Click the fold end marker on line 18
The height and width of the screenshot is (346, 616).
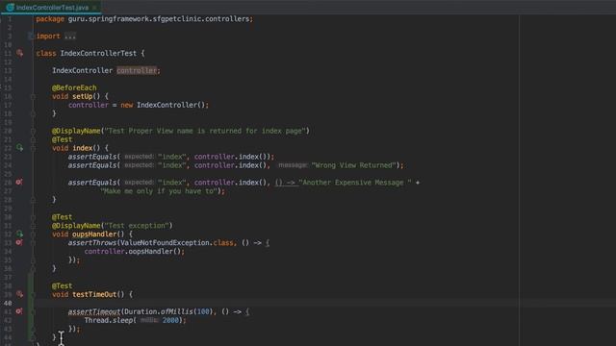click(x=33, y=113)
